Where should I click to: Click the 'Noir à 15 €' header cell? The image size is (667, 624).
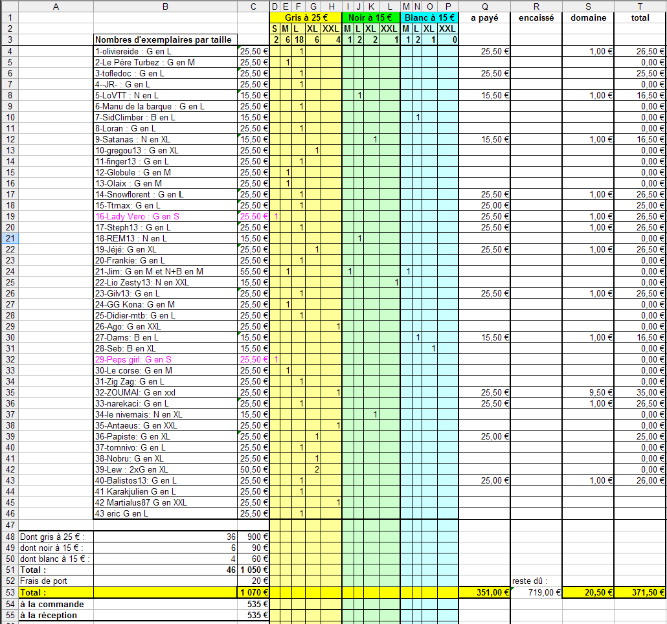coord(370,17)
